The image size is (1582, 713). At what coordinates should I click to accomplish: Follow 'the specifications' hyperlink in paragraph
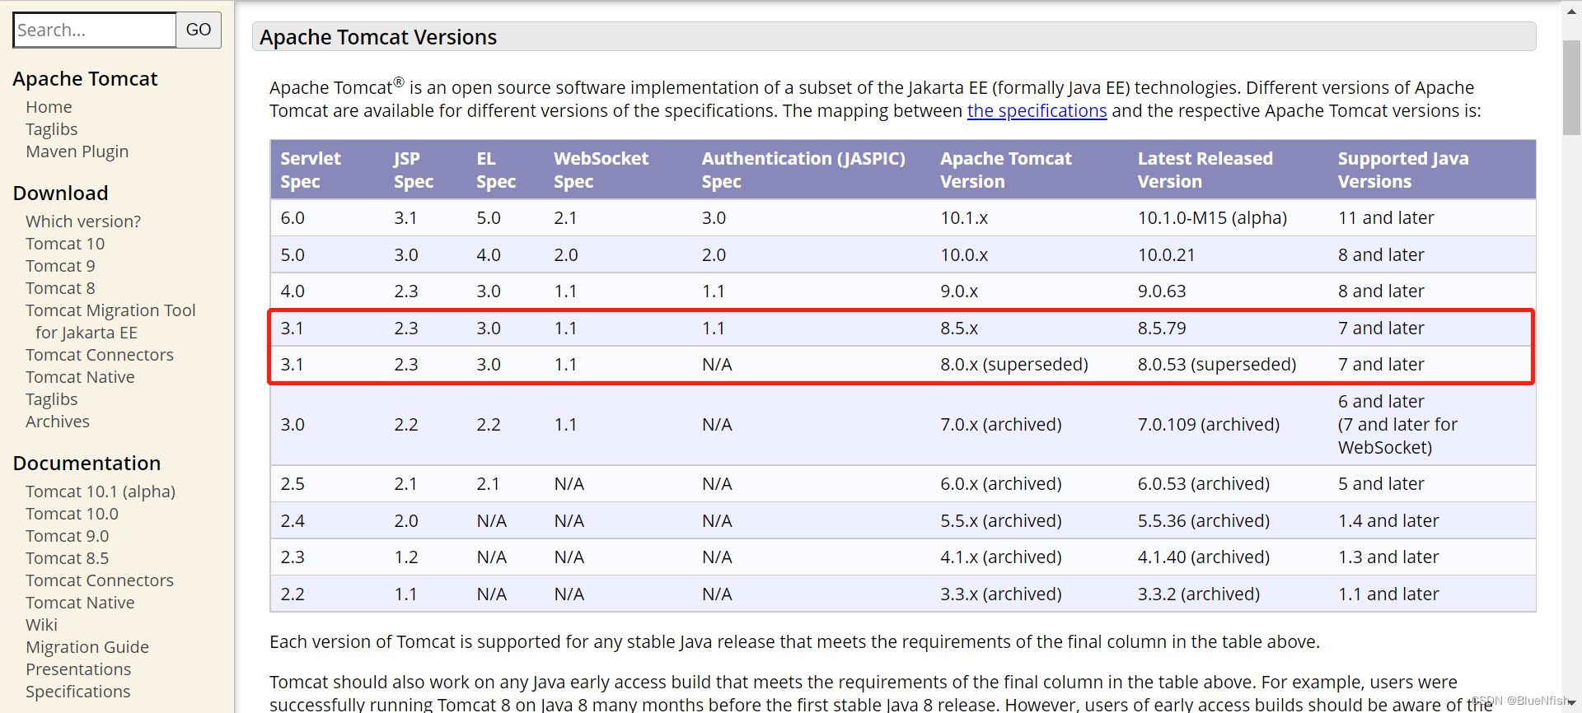(x=1037, y=111)
